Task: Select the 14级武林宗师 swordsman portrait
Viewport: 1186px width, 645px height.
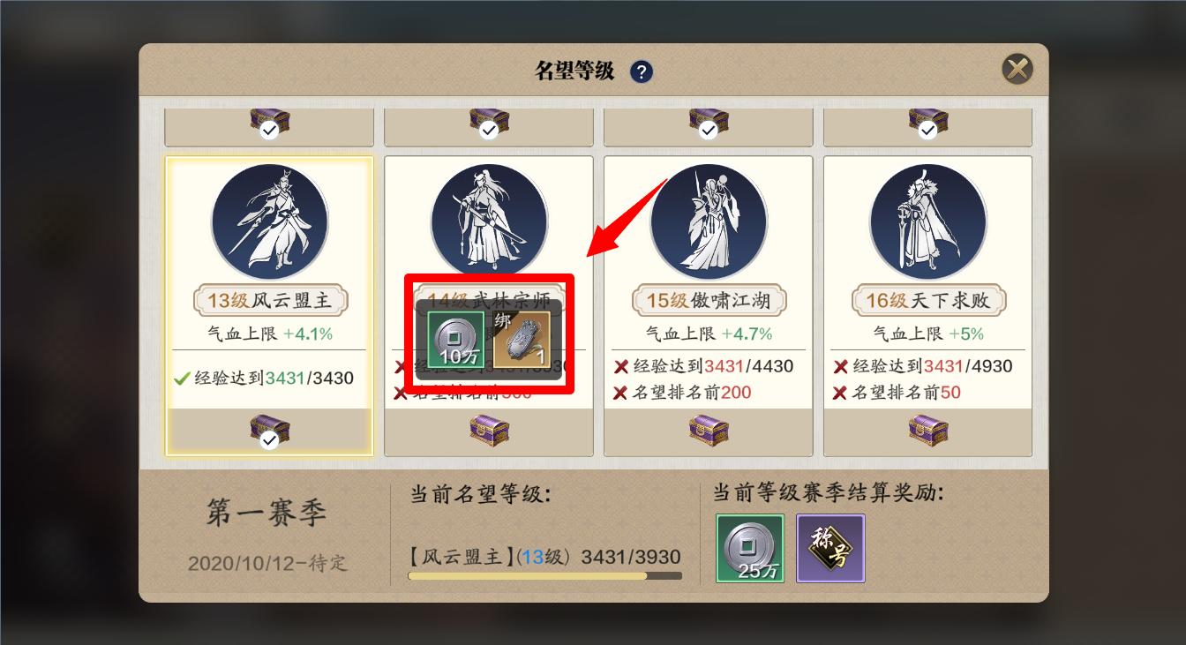Action: point(489,221)
